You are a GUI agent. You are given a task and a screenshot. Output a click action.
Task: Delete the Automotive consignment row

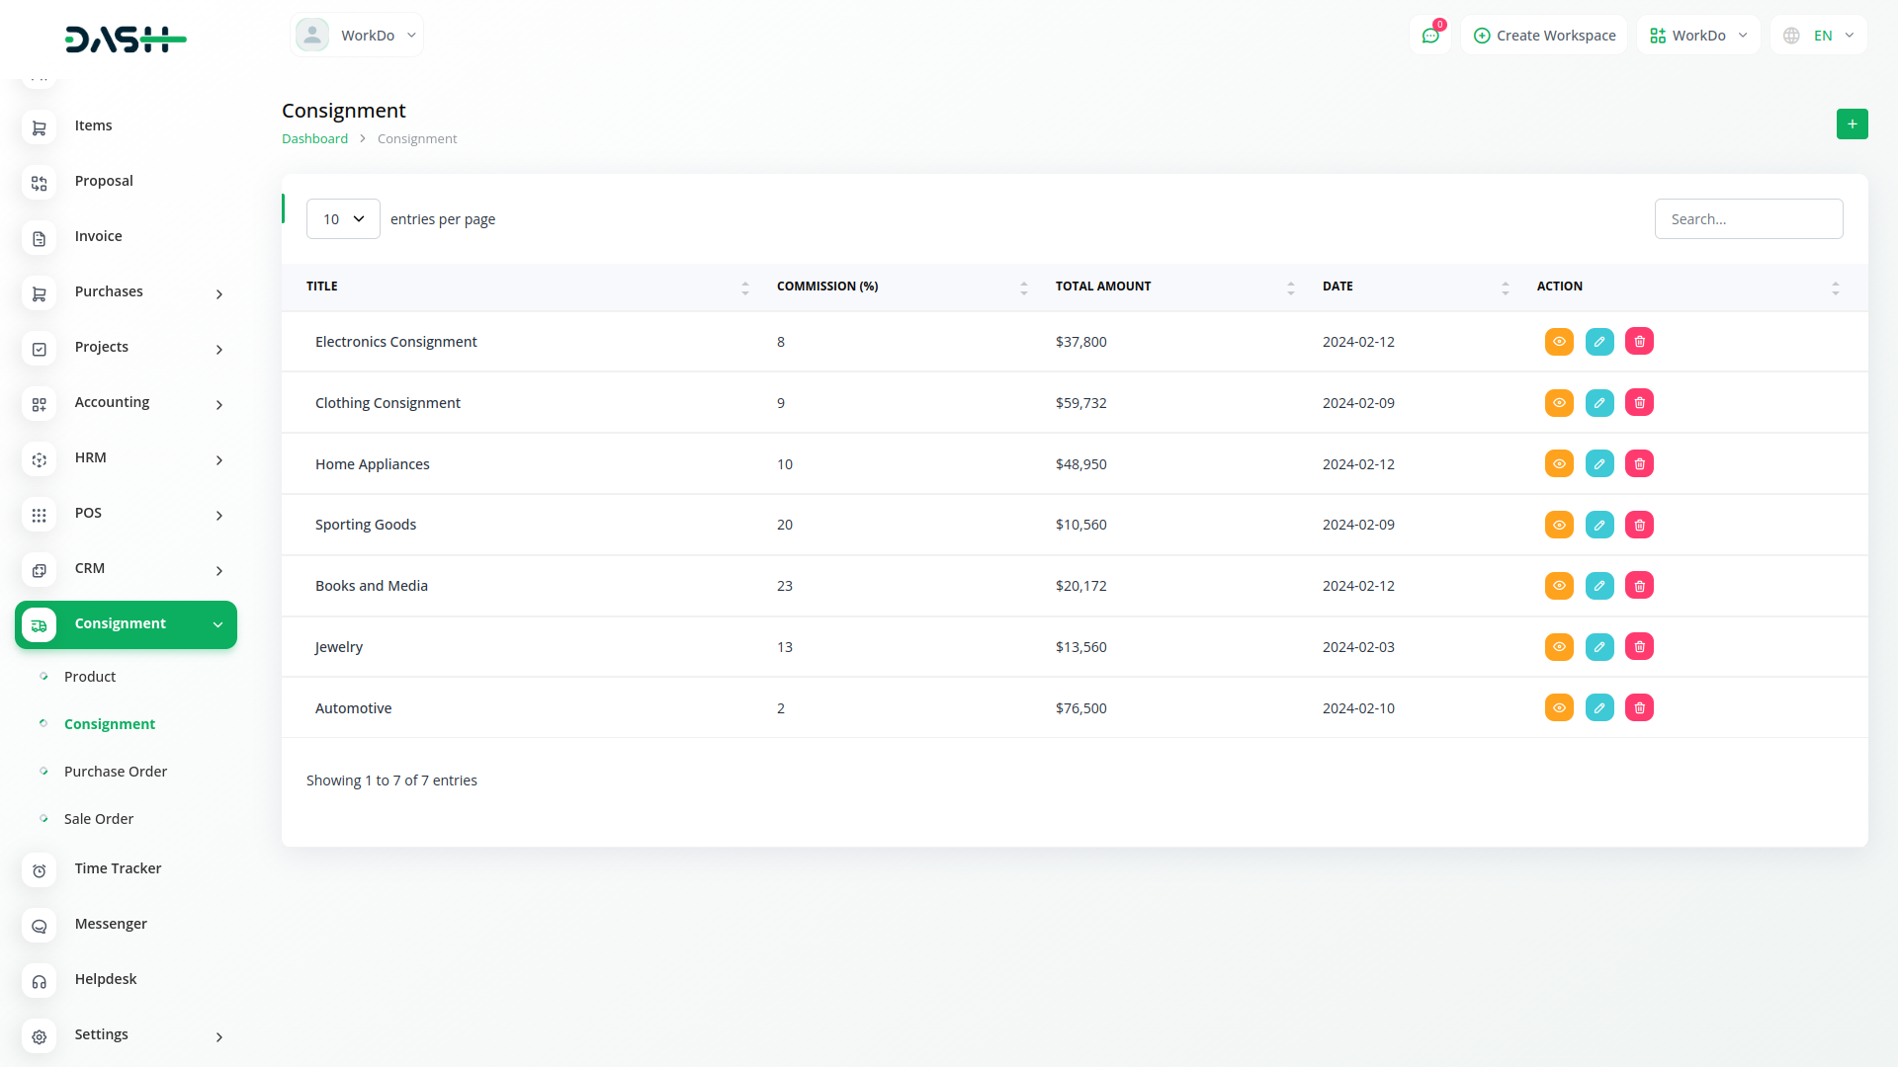[x=1639, y=708]
